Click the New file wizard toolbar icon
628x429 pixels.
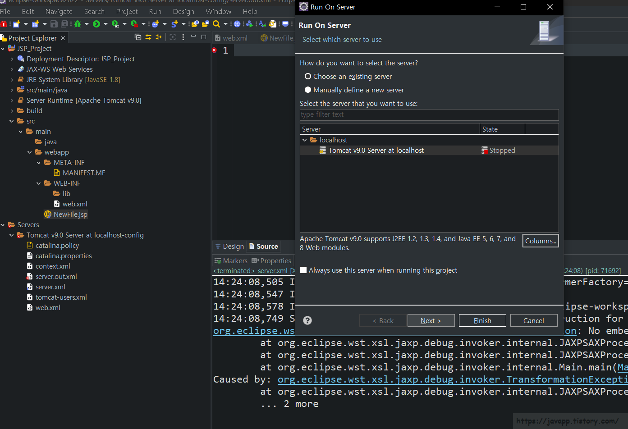pos(17,24)
